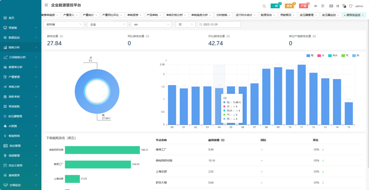Open the language translation icon
Screen dimensions: 369x190
click(344, 6)
